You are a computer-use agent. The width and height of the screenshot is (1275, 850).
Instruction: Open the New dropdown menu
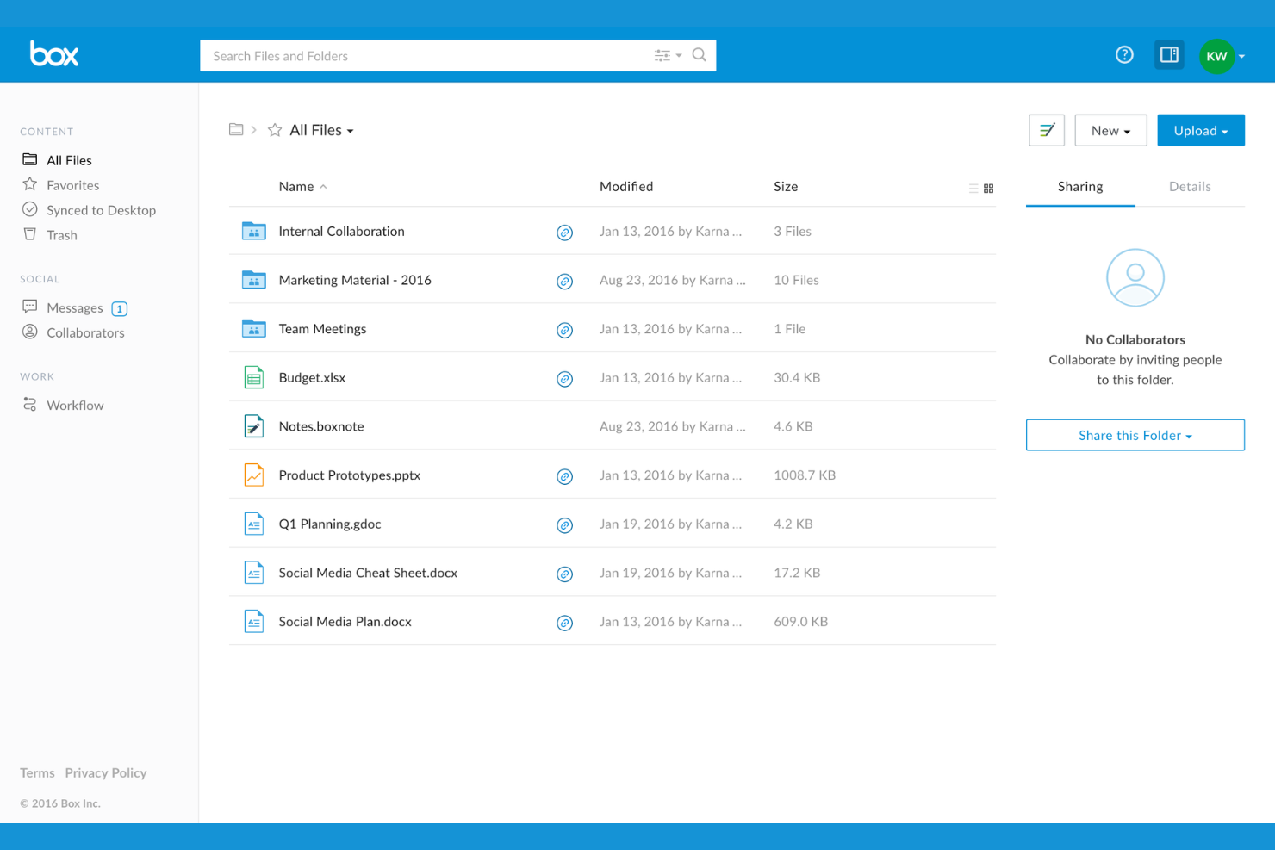tap(1110, 130)
